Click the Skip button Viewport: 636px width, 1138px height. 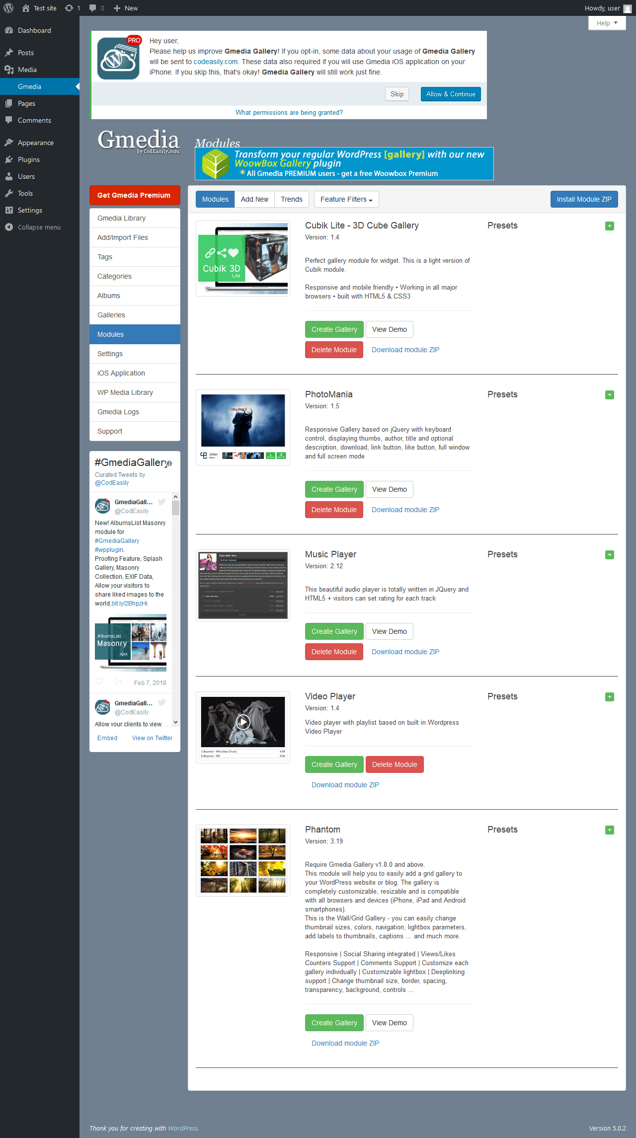click(397, 94)
